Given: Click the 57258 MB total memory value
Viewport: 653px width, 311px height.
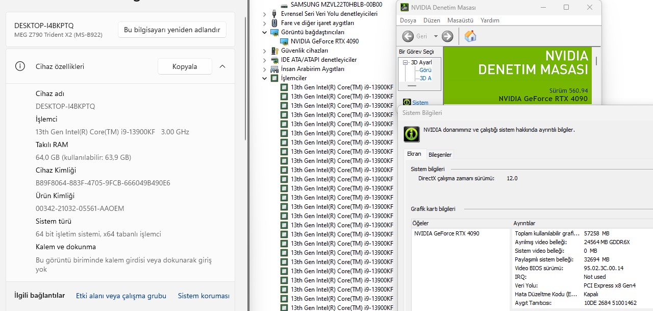Looking at the screenshot, I should (597, 233).
